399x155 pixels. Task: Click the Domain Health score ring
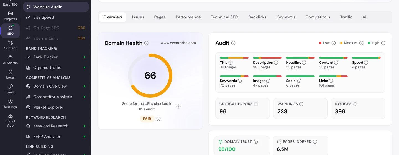coord(150,76)
